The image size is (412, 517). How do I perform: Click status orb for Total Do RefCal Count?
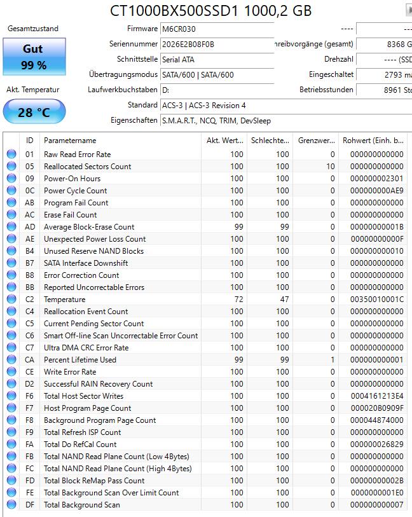[11, 444]
